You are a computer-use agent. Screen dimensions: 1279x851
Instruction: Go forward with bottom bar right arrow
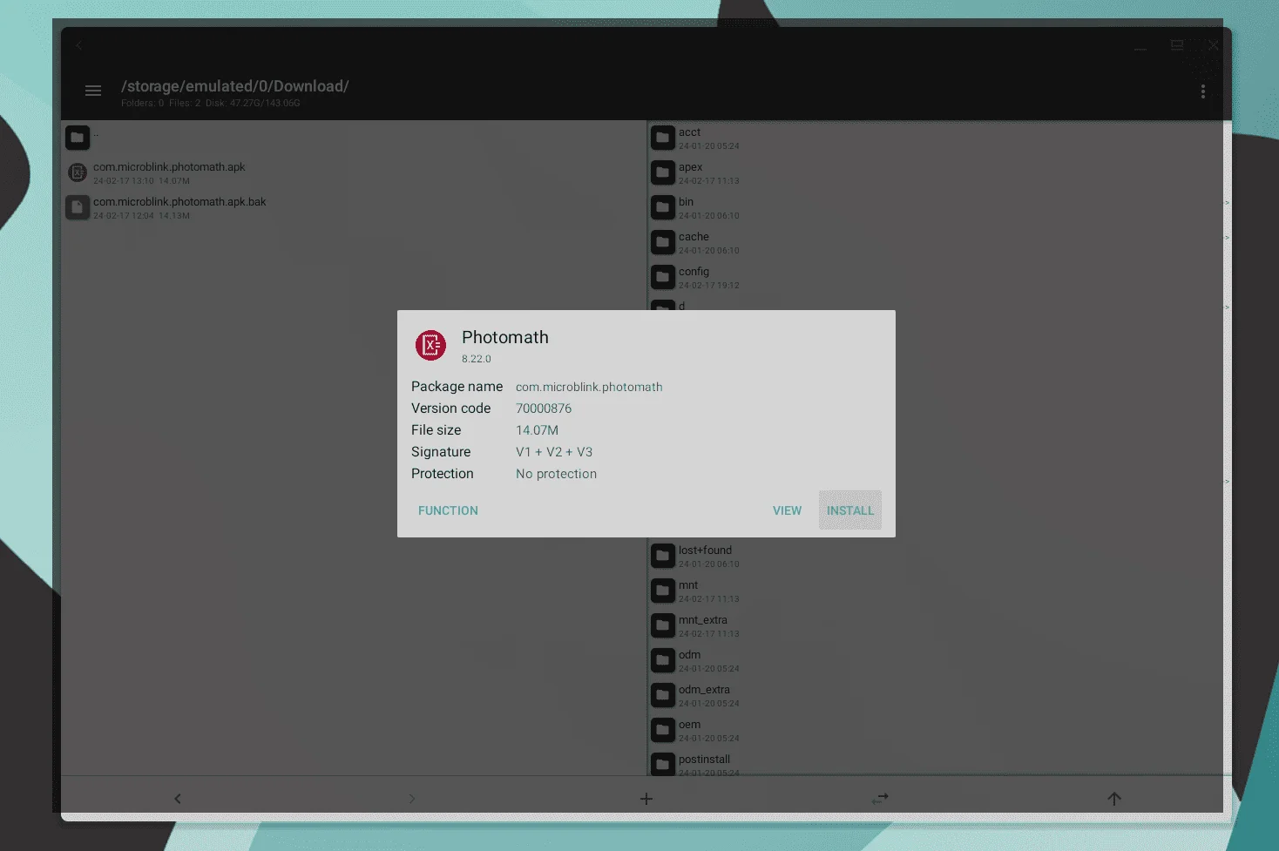pyautogui.click(x=412, y=799)
